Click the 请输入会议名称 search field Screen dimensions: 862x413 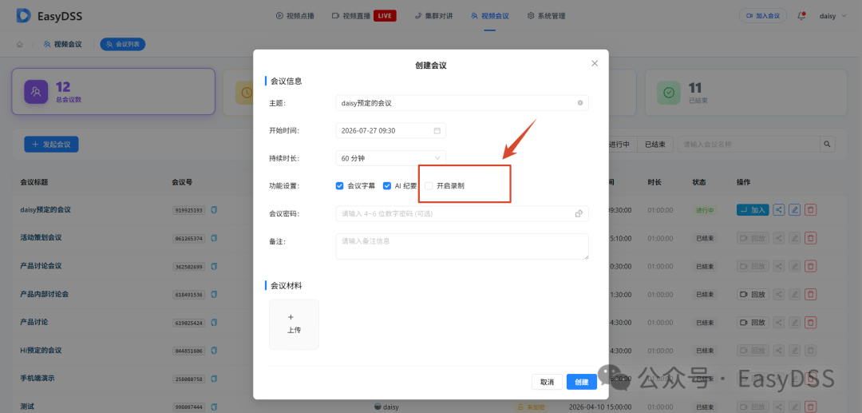749,145
